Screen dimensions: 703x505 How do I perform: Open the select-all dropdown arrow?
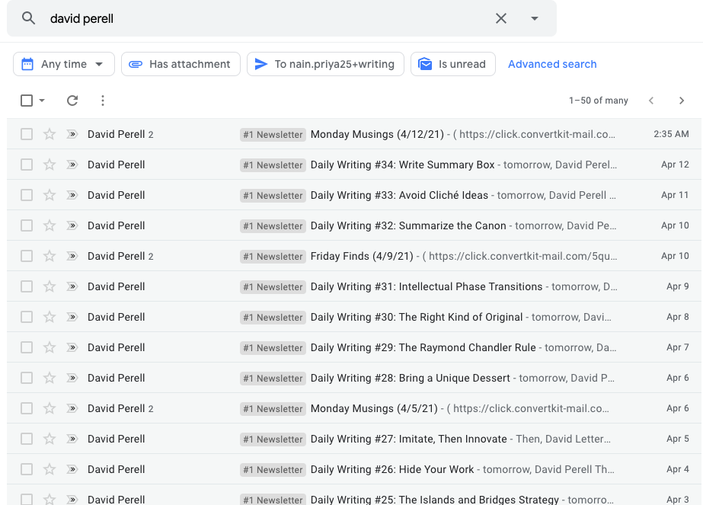click(x=42, y=101)
